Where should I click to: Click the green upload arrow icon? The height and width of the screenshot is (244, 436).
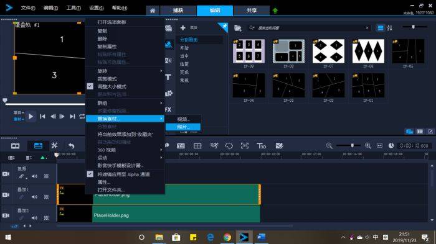pos(275,11)
